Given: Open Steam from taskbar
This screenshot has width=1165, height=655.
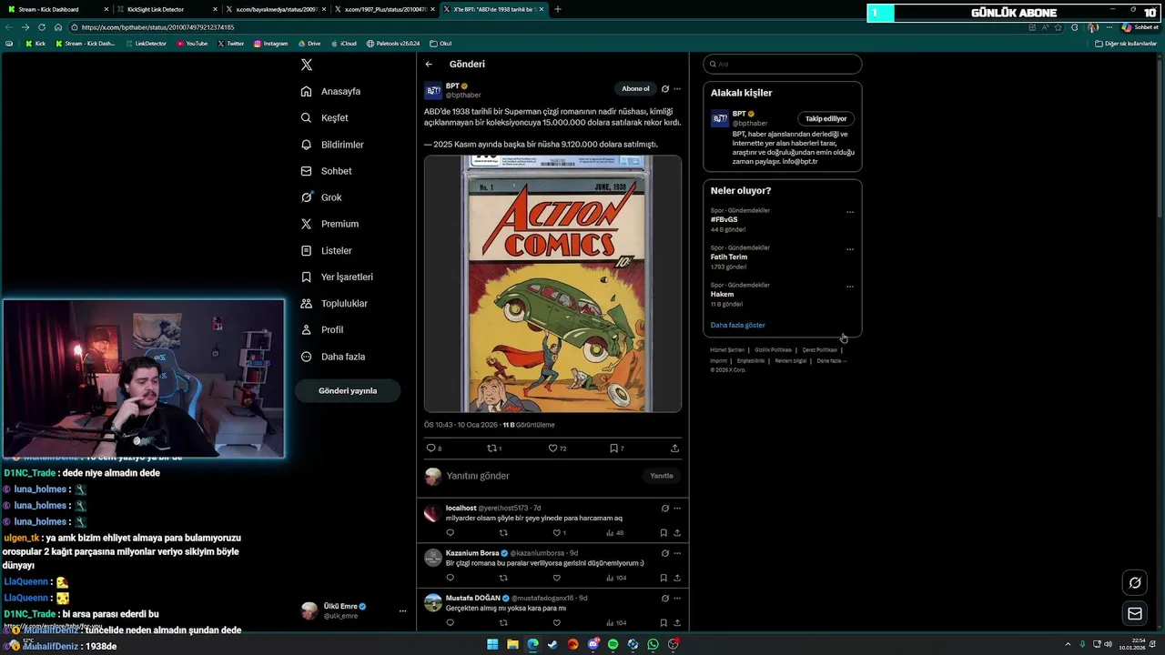Looking at the screenshot, I should [x=552, y=644].
